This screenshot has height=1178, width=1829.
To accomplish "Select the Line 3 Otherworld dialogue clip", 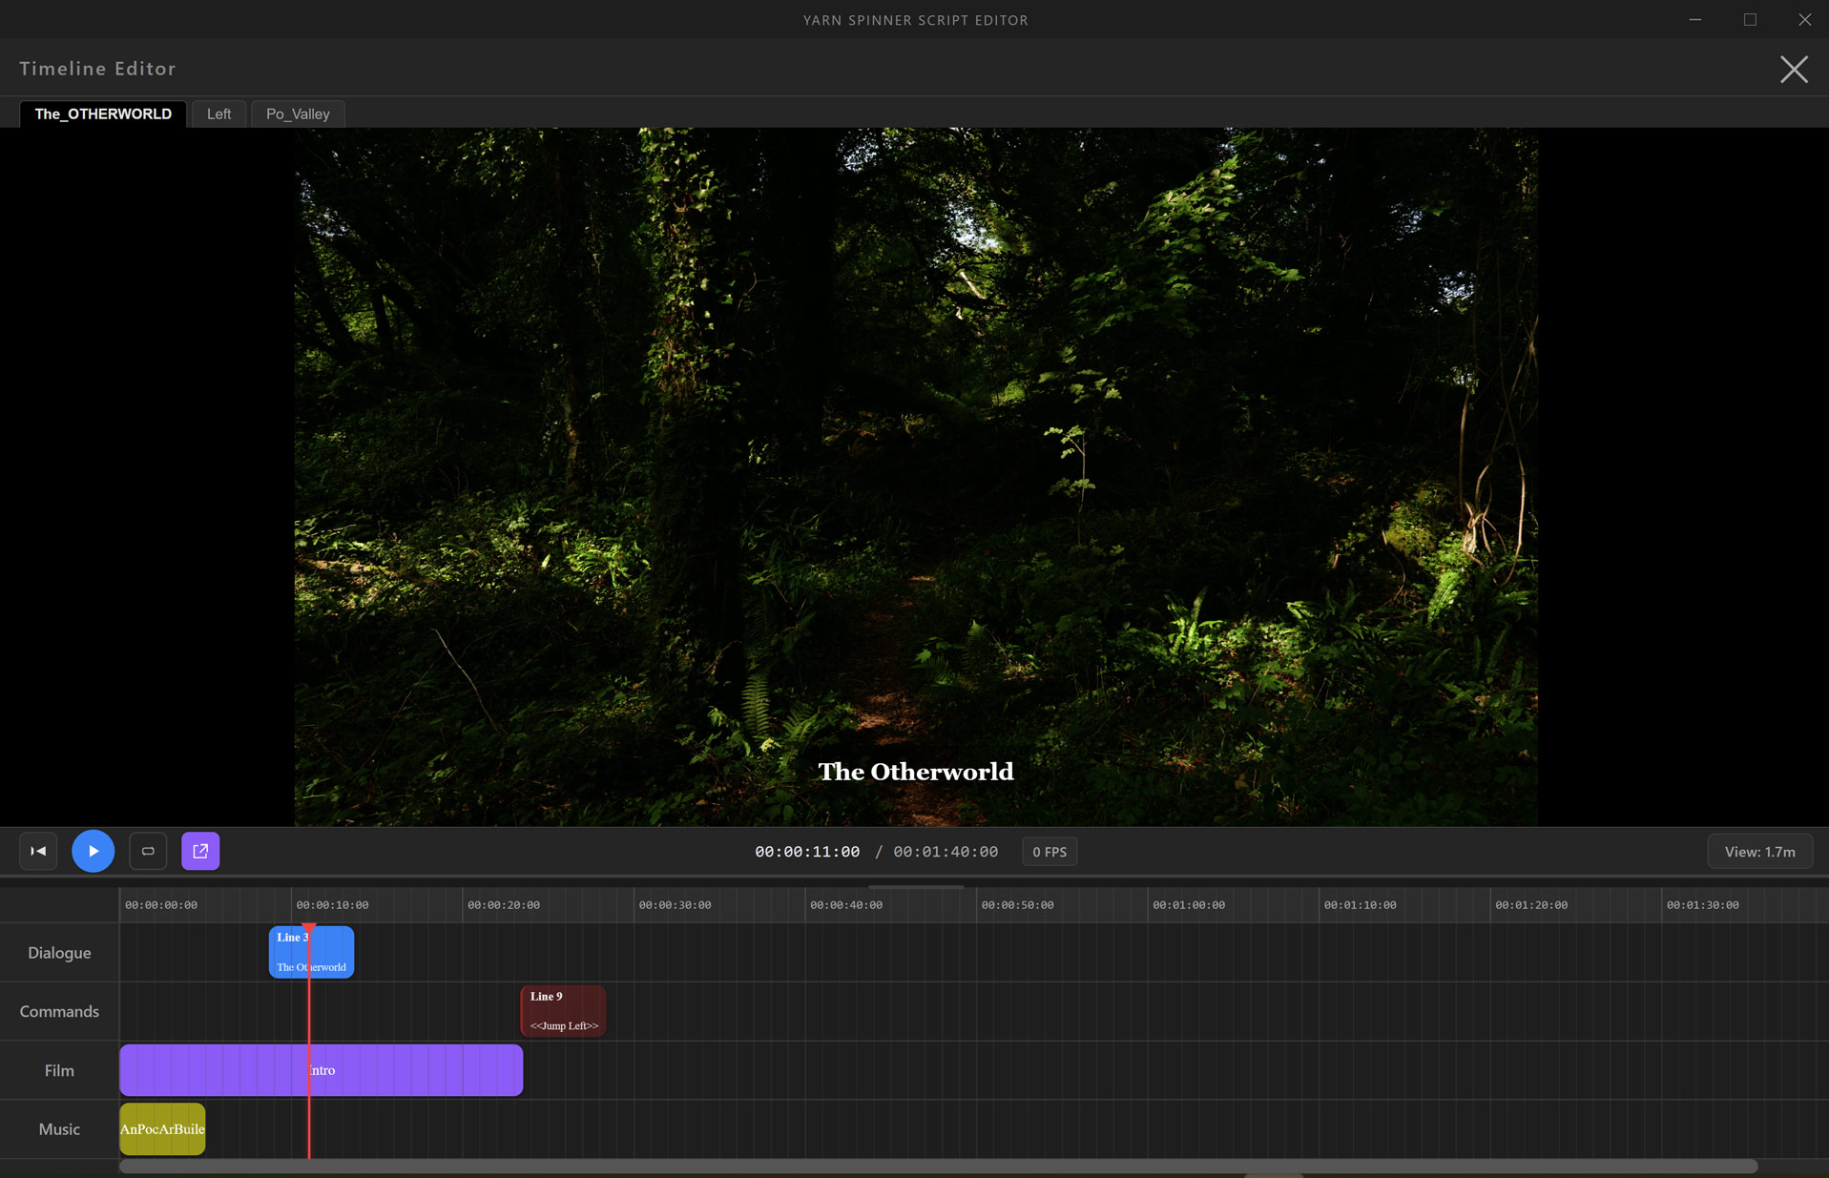I will pos(324,952).
